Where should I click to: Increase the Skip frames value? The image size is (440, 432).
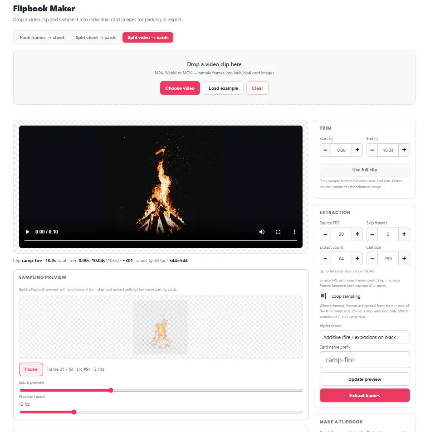click(x=404, y=234)
